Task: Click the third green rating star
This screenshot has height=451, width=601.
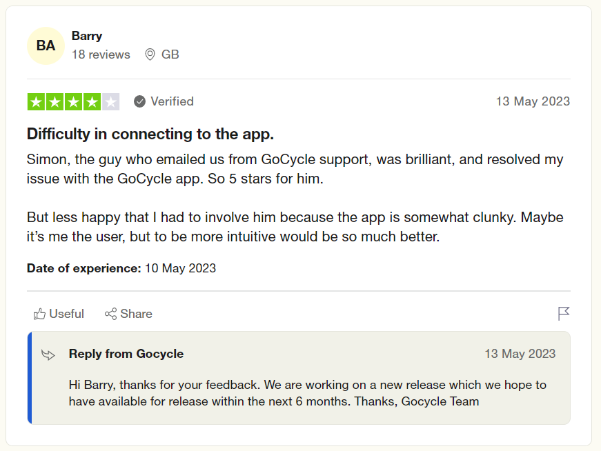Action: [x=73, y=102]
